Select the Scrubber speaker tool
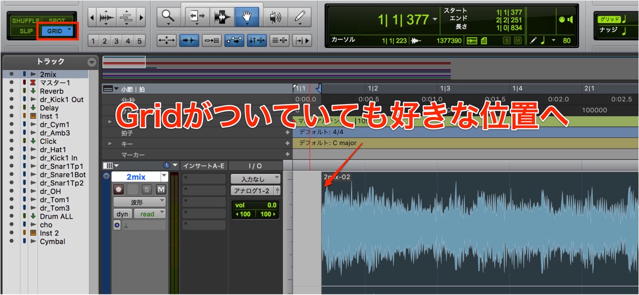This screenshot has width=639, height=295. pos(275,17)
